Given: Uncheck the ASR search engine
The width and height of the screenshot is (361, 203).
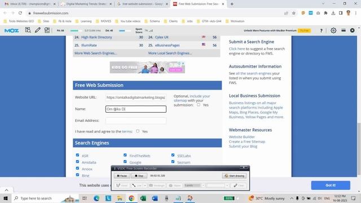Looking at the screenshot, I should coord(77,155).
